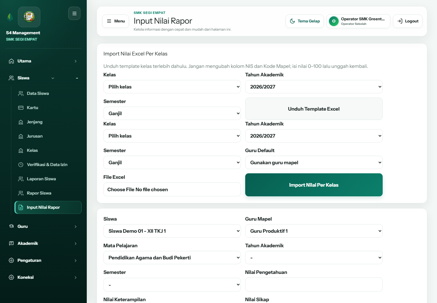
Task: Go to Verifikasi & Data Izin
Action: 48,165
